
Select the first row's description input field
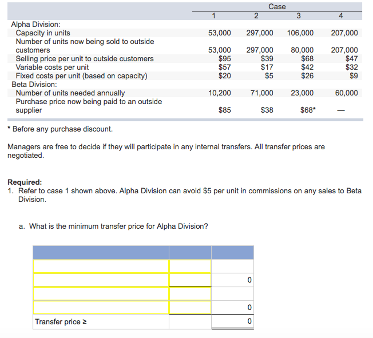click(x=101, y=266)
